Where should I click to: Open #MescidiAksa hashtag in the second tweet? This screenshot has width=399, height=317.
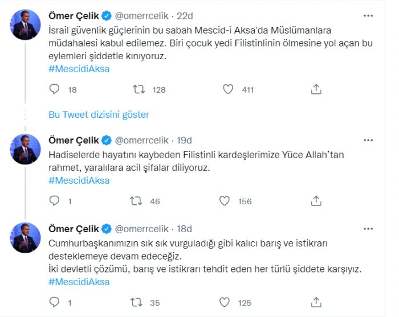(79, 180)
